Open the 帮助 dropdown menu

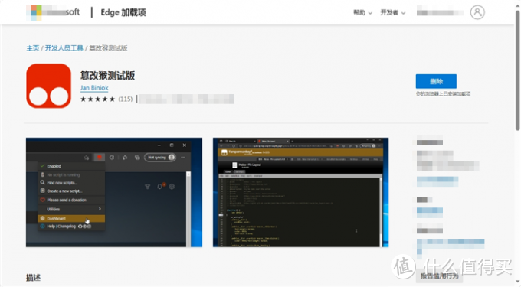[362, 12]
